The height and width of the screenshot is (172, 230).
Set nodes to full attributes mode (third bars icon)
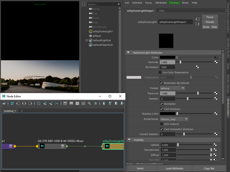click(x=77, y=103)
